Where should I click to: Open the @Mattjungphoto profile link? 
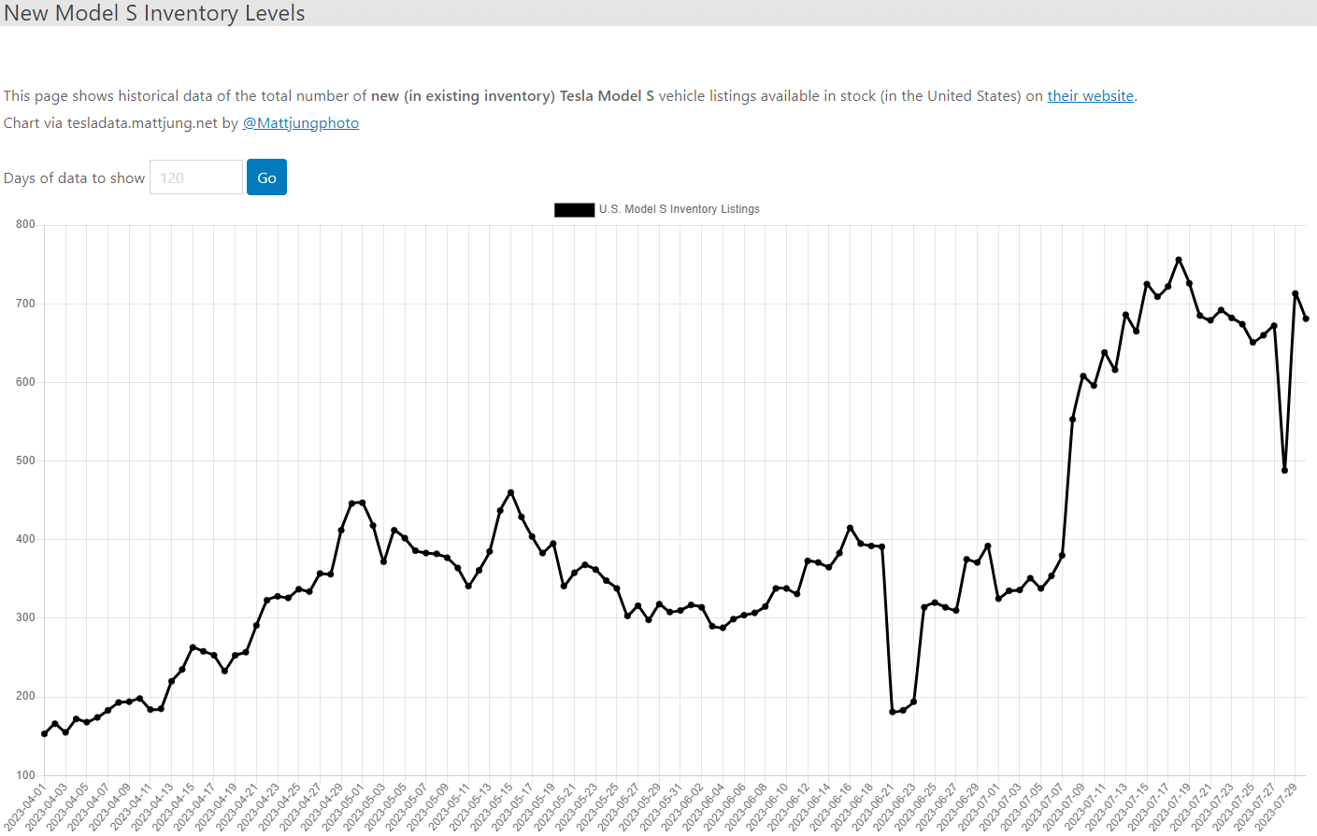[x=301, y=122]
